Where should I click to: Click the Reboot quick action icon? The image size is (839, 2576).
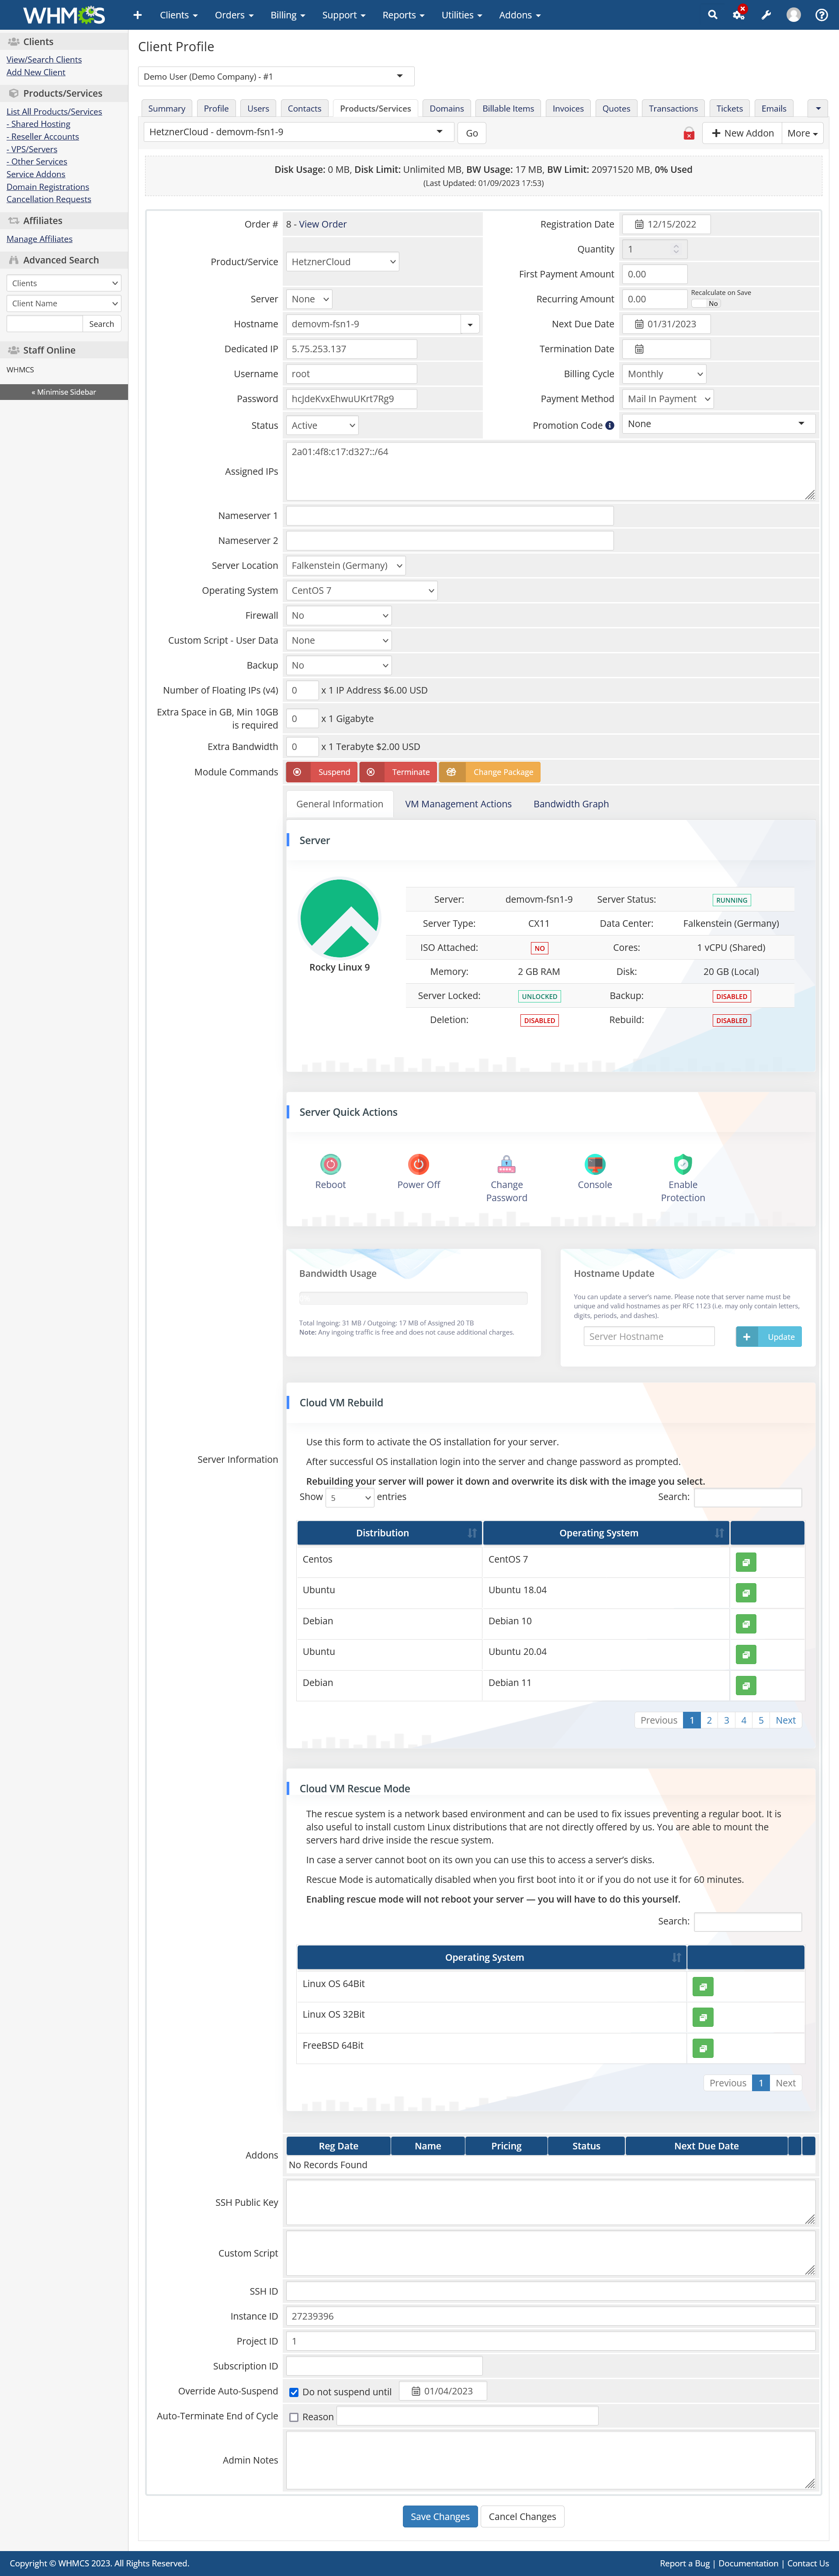[x=331, y=1163]
